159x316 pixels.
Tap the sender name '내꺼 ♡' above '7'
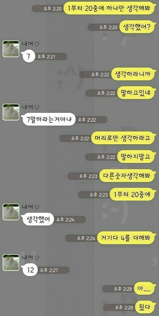tap(31, 44)
